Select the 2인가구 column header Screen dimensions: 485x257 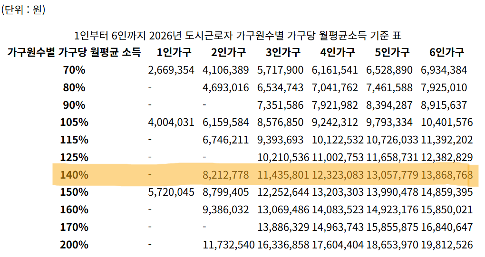click(228, 52)
